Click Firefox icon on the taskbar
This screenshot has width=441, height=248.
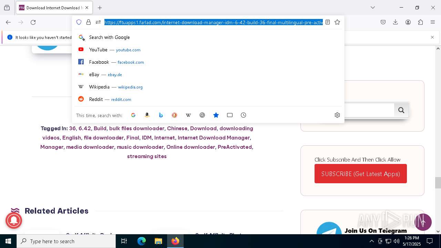(175, 241)
